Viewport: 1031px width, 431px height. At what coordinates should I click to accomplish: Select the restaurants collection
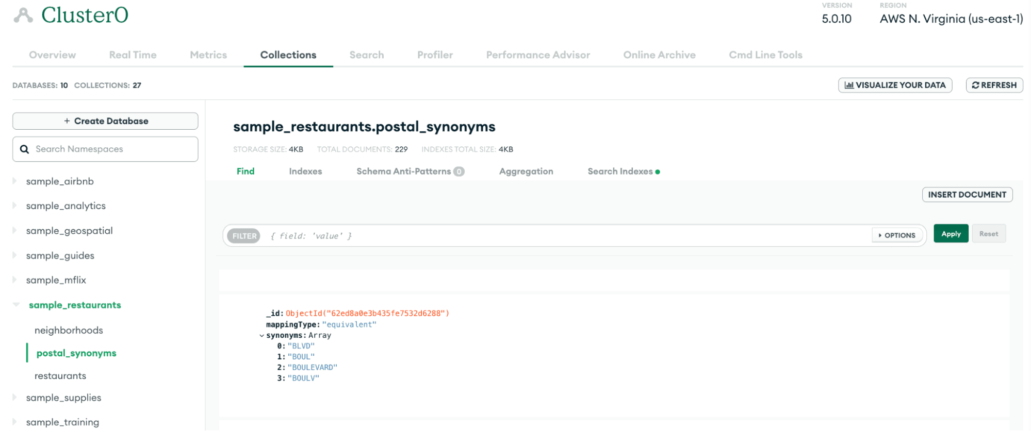point(60,376)
